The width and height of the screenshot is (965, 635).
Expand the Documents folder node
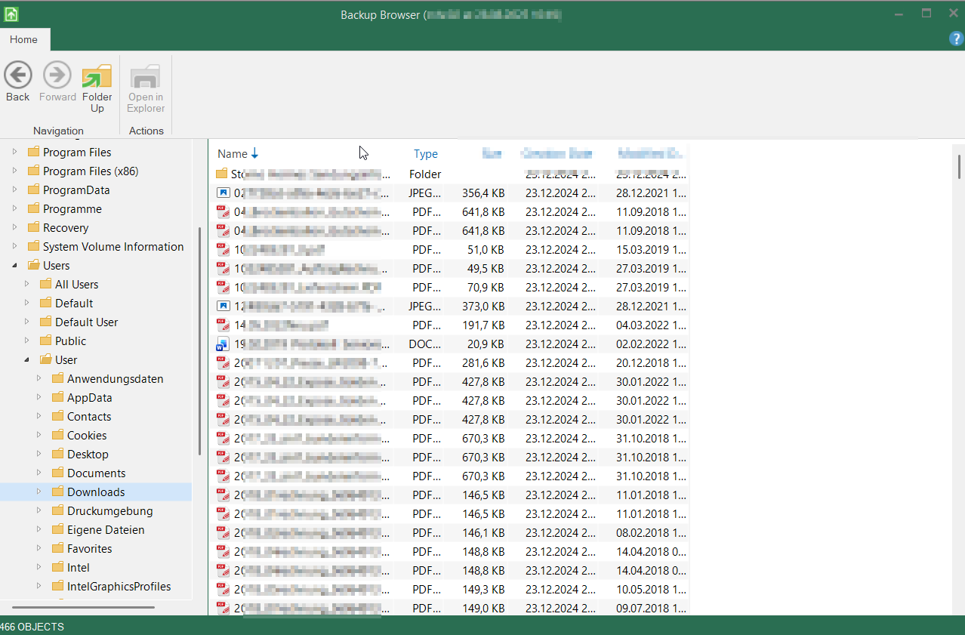(39, 473)
